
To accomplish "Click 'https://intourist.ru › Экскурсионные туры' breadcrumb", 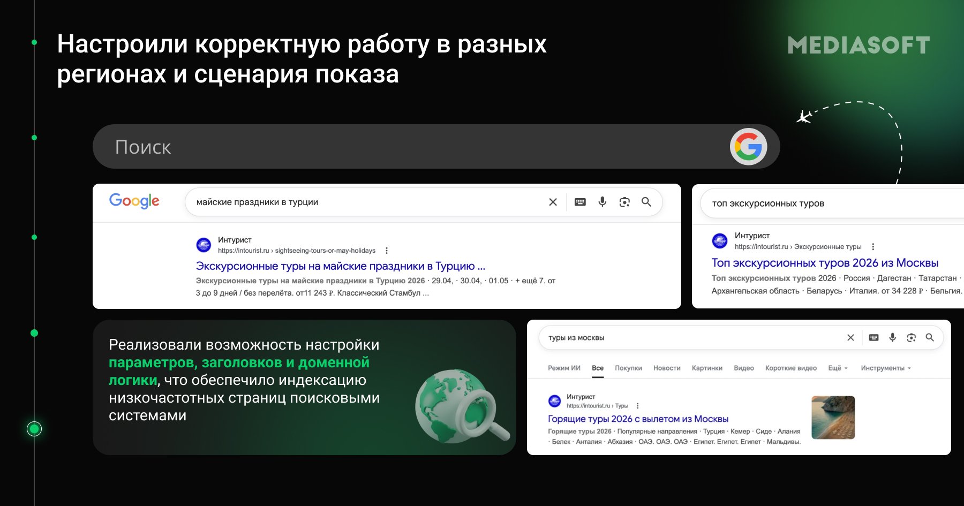I will click(798, 247).
